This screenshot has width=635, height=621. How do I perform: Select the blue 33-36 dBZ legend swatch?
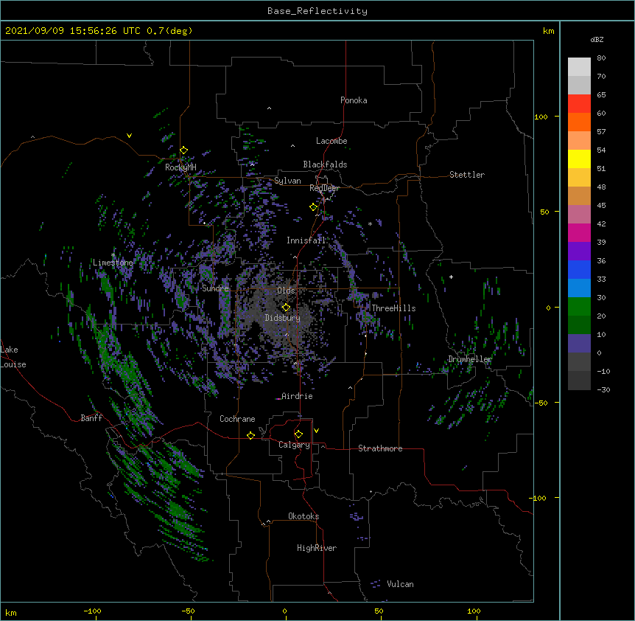(x=579, y=269)
